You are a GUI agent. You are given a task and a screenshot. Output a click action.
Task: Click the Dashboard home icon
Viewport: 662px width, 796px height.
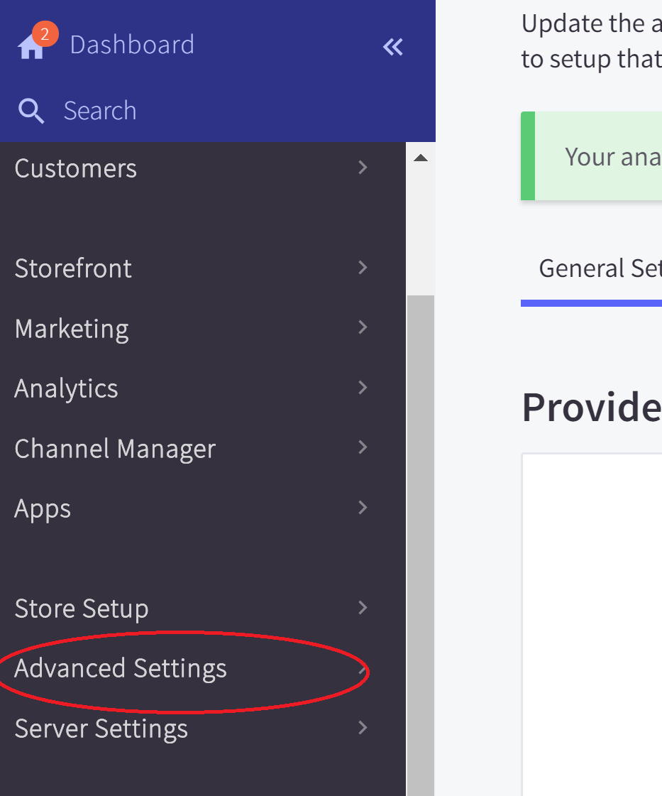tap(31, 47)
